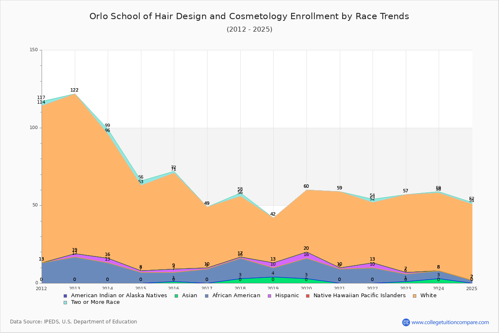The width and height of the screenshot is (499, 333).
Task: Toggle the White legend color marker
Action: coord(415,296)
